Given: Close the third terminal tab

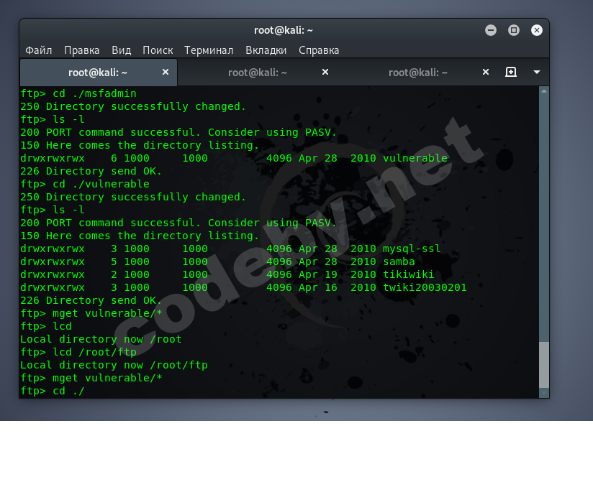Looking at the screenshot, I should 486,72.
